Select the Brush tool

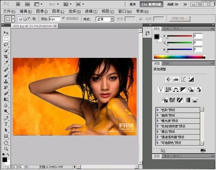click(x=6, y=75)
